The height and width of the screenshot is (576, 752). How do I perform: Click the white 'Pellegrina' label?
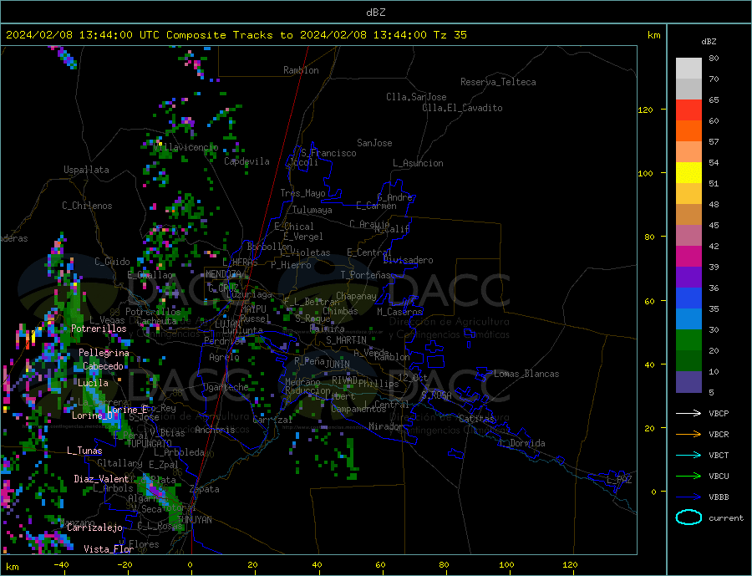click(104, 353)
